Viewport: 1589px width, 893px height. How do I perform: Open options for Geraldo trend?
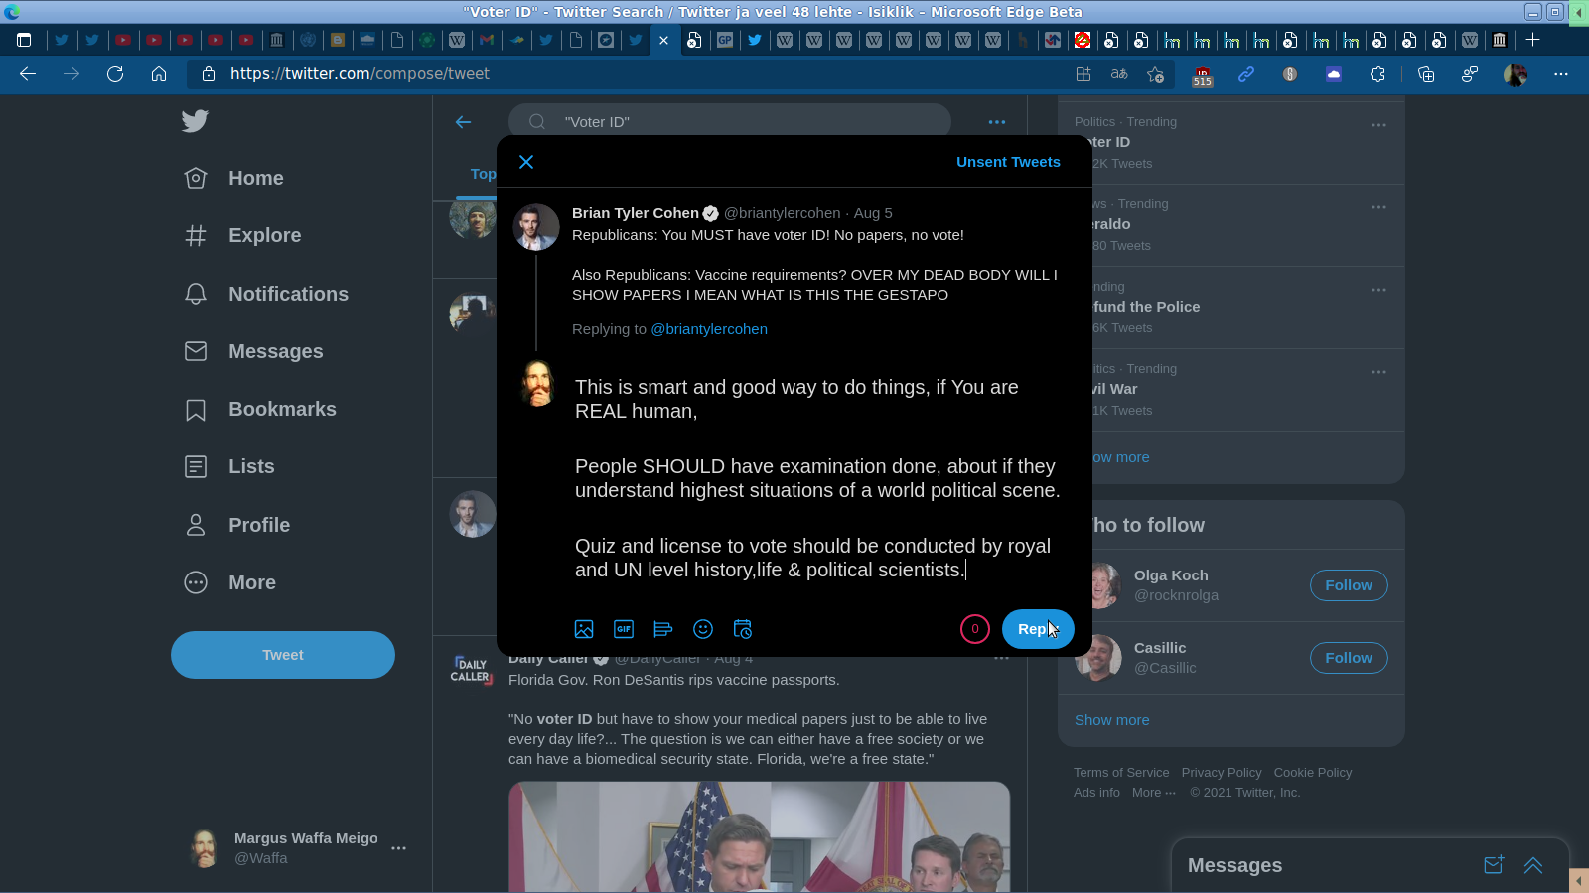tap(1378, 207)
